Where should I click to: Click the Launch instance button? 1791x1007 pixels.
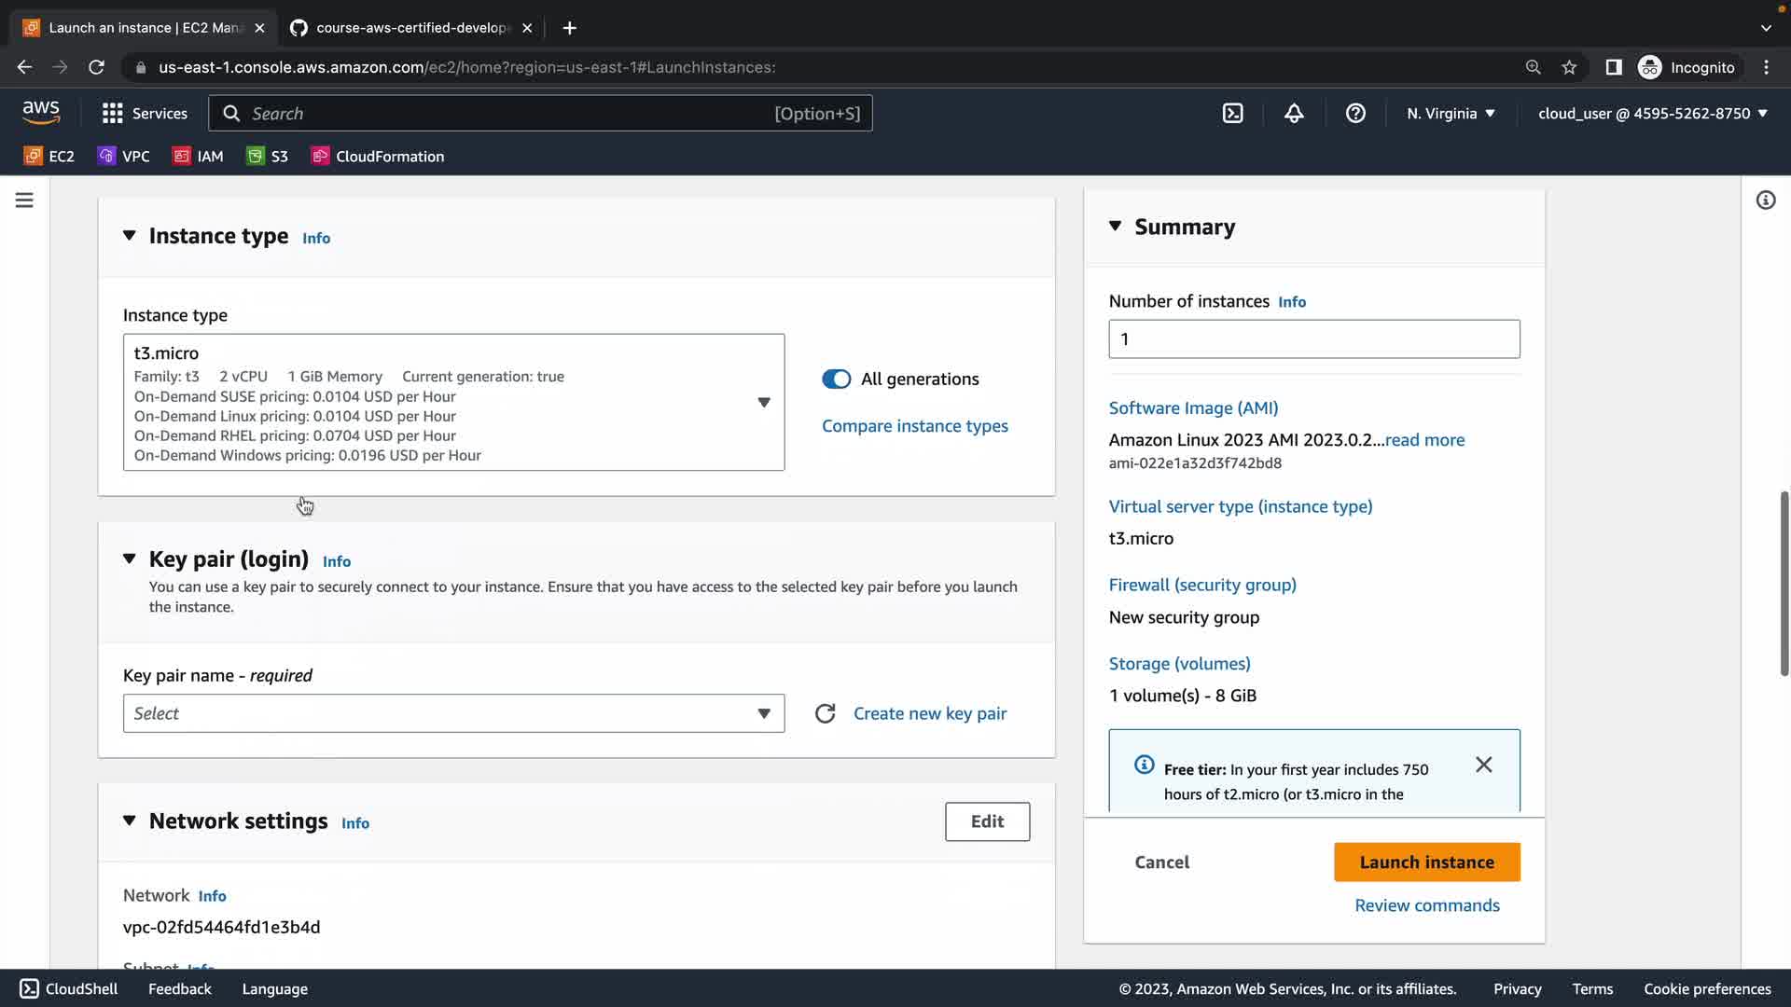[x=1426, y=862]
